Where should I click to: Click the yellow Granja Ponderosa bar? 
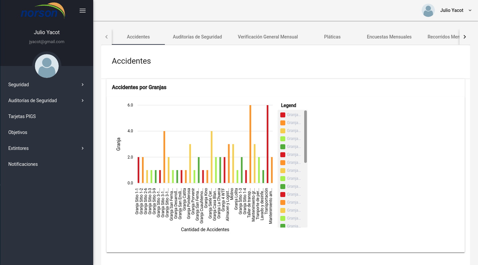click(x=190, y=164)
